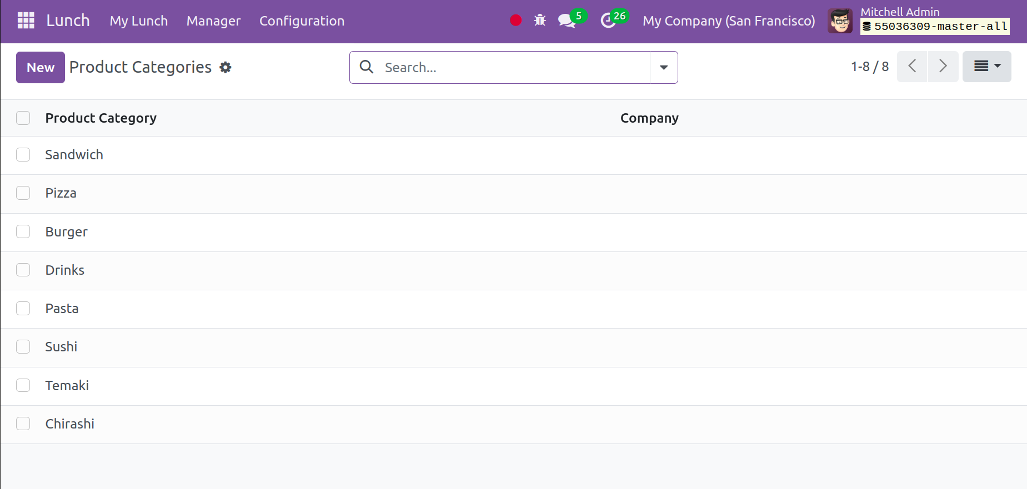The height and width of the screenshot is (489, 1027).
Task: Open the Configuration menu
Action: pos(302,21)
